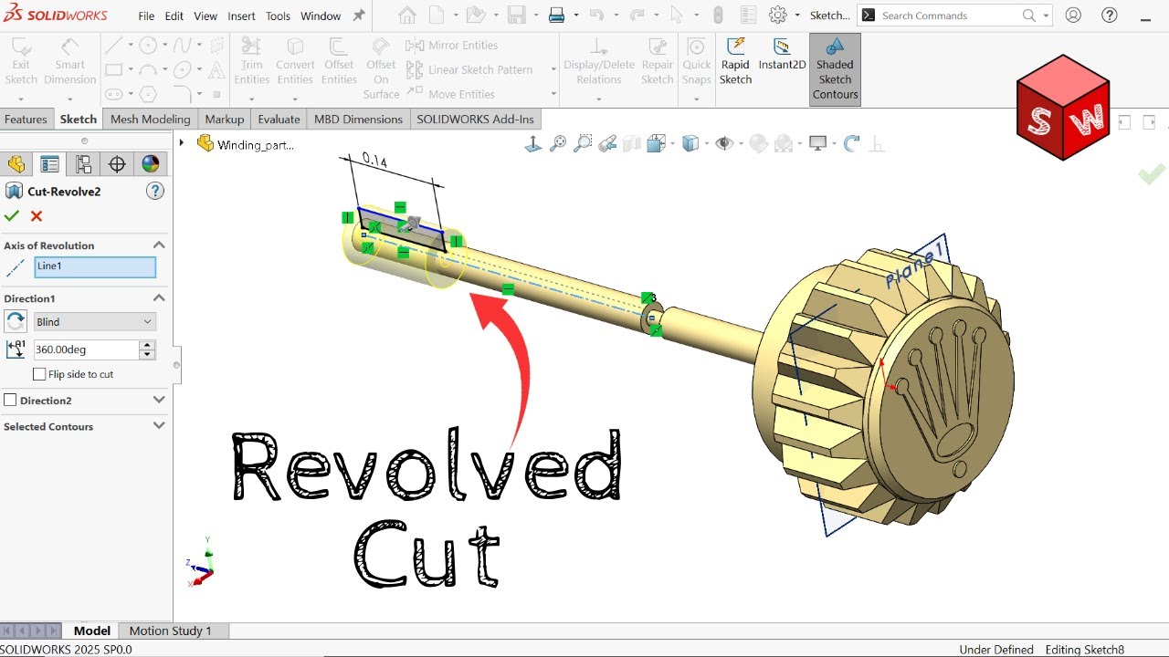Collapse Direction1 section
The height and width of the screenshot is (657, 1169).
[159, 297]
